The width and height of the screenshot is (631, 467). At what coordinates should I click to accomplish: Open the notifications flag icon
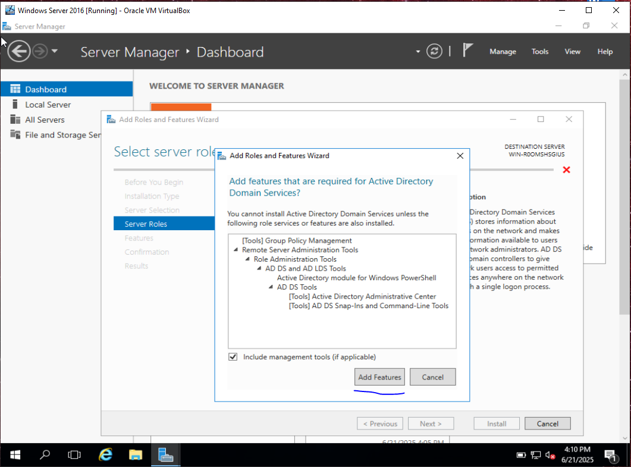point(467,51)
